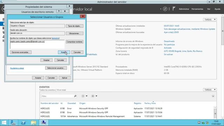This screenshot has width=224, height=126.
Task: Click Seleccionar usuarios button
Action: pyautogui.click(x=56, y=68)
